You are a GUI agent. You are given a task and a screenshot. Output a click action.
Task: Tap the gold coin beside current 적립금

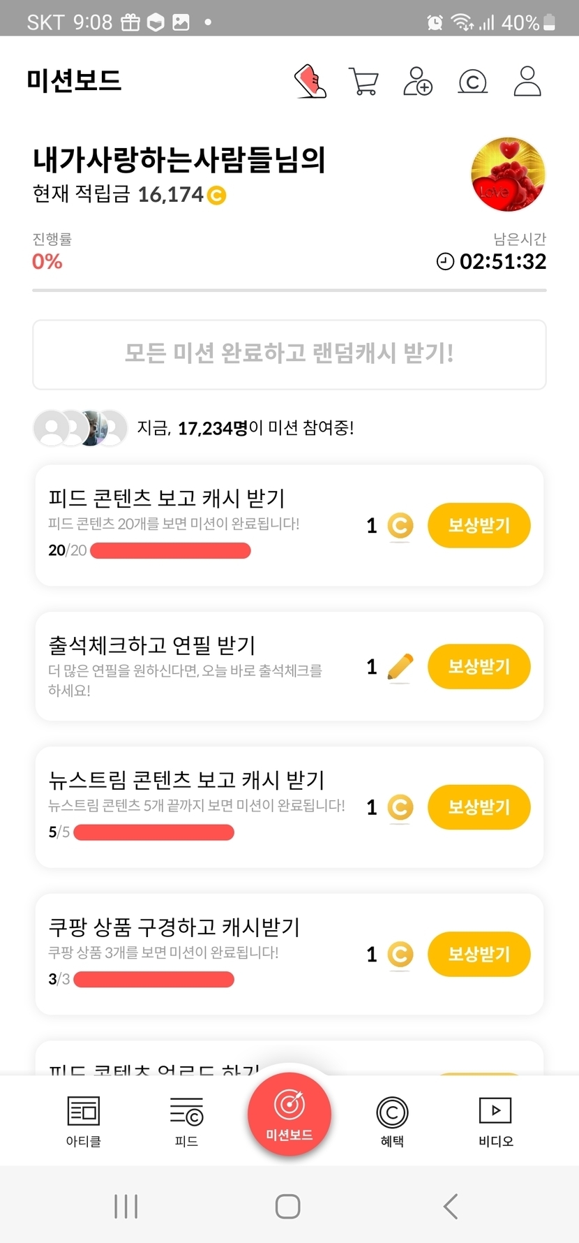point(217,195)
